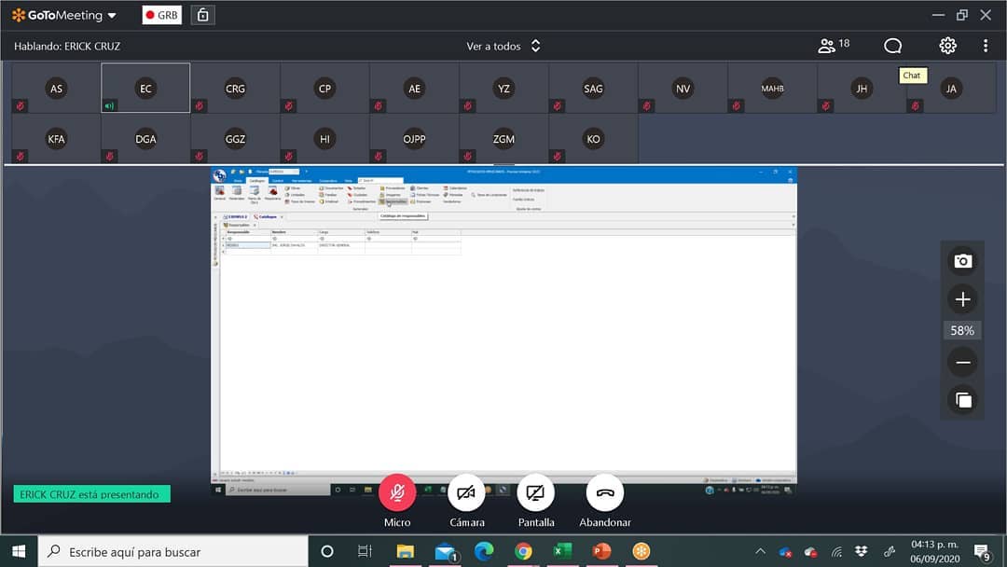Image resolution: width=1007 pixels, height=567 pixels.
Task: Turn on the Cámara button
Action: click(466, 493)
